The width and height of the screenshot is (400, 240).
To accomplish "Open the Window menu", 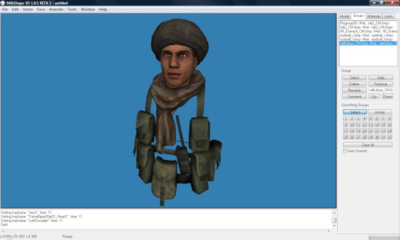I will click(87, 9).
